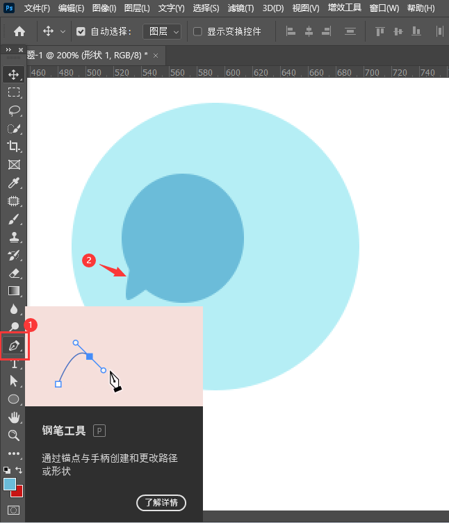The width and height of the screenshot is (449, 523).
Task: Open the 视图(V) menu
Action: click(x=306, y=8)
